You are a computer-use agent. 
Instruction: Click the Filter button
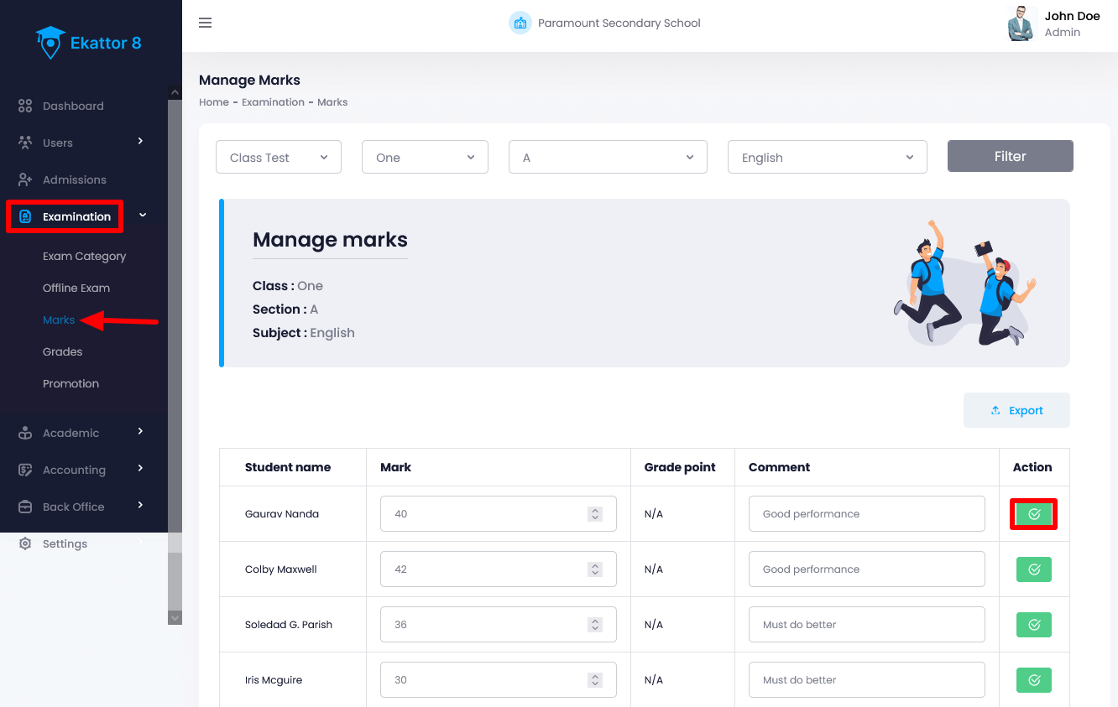point(1010,157)
